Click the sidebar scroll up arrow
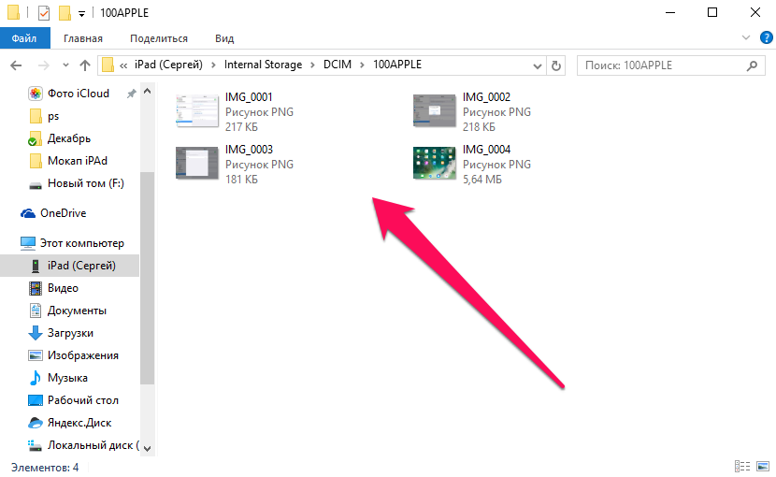 click(x=147, y=92)
